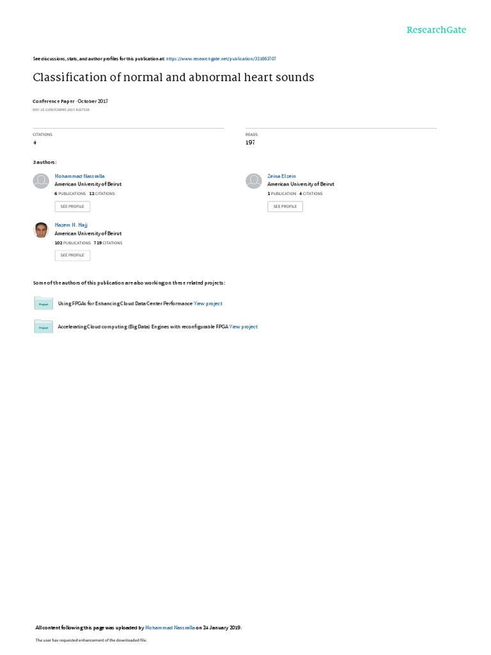Image resolution: width=491 pixels, height=655 pixels.
Task: Open Mohammad Nassralla author name link
Action: pos(79,177)
